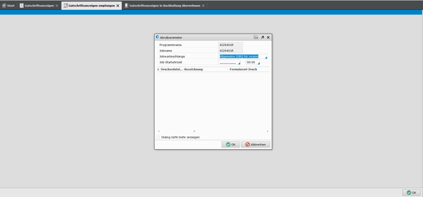Click the Start home tab

pos(8,6)
